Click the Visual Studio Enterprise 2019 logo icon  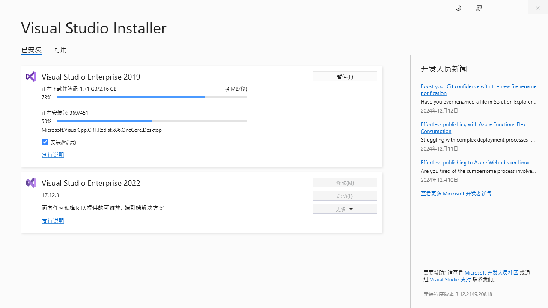point(31,77)
